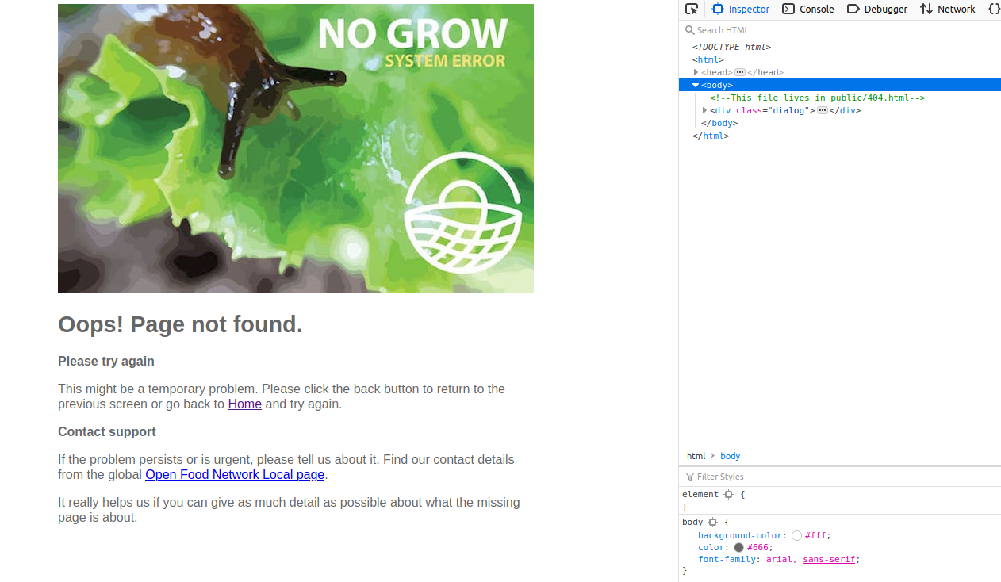
Task: Follow the Home link
Action: pos(244,404)
